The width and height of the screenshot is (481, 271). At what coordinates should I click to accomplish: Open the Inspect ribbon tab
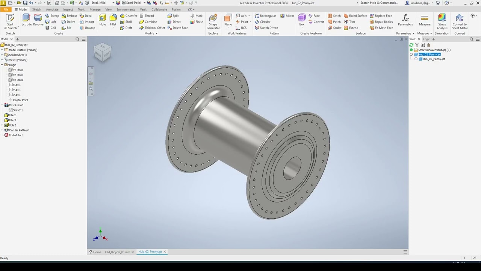(x=68, y=9)
